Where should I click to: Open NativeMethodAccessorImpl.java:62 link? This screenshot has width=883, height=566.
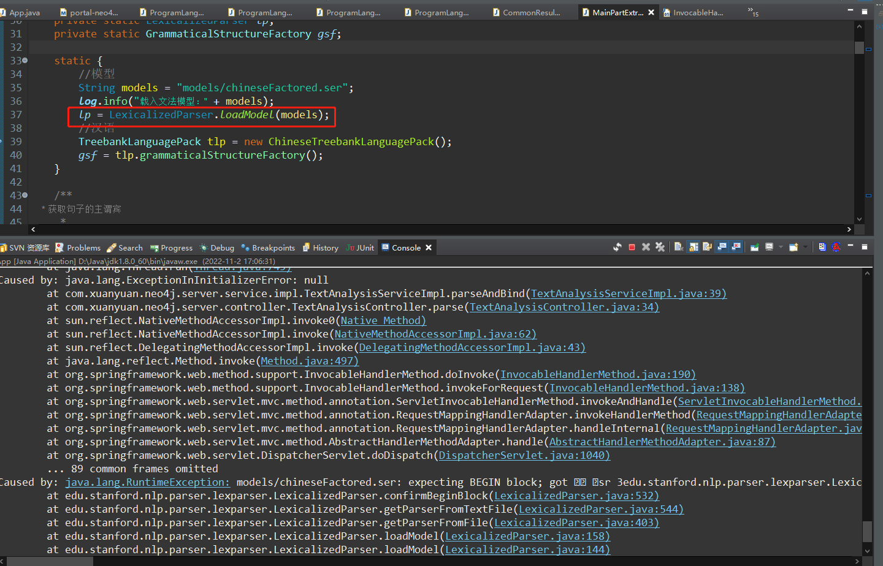(x=435, y=334)
